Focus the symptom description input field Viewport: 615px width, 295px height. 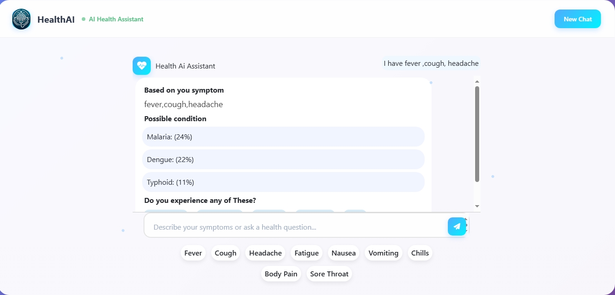295,227
